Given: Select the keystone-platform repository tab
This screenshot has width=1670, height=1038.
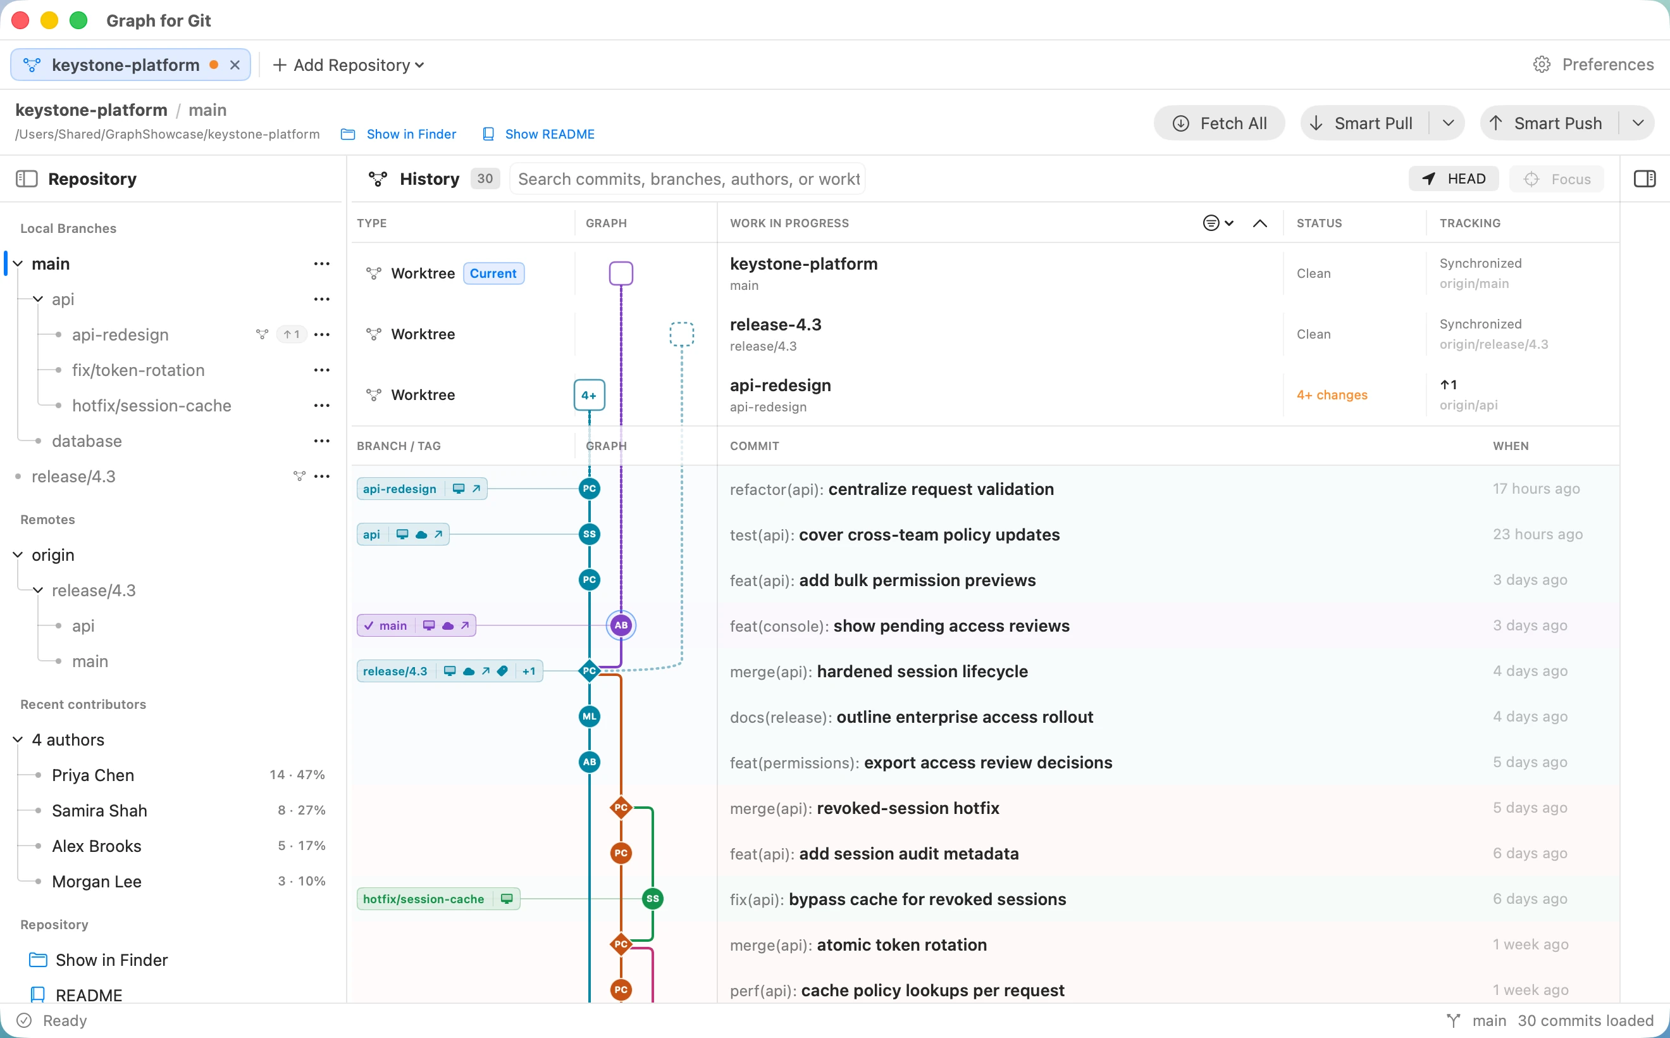Looking at the screenshot, I should click(x=130, y=65).
